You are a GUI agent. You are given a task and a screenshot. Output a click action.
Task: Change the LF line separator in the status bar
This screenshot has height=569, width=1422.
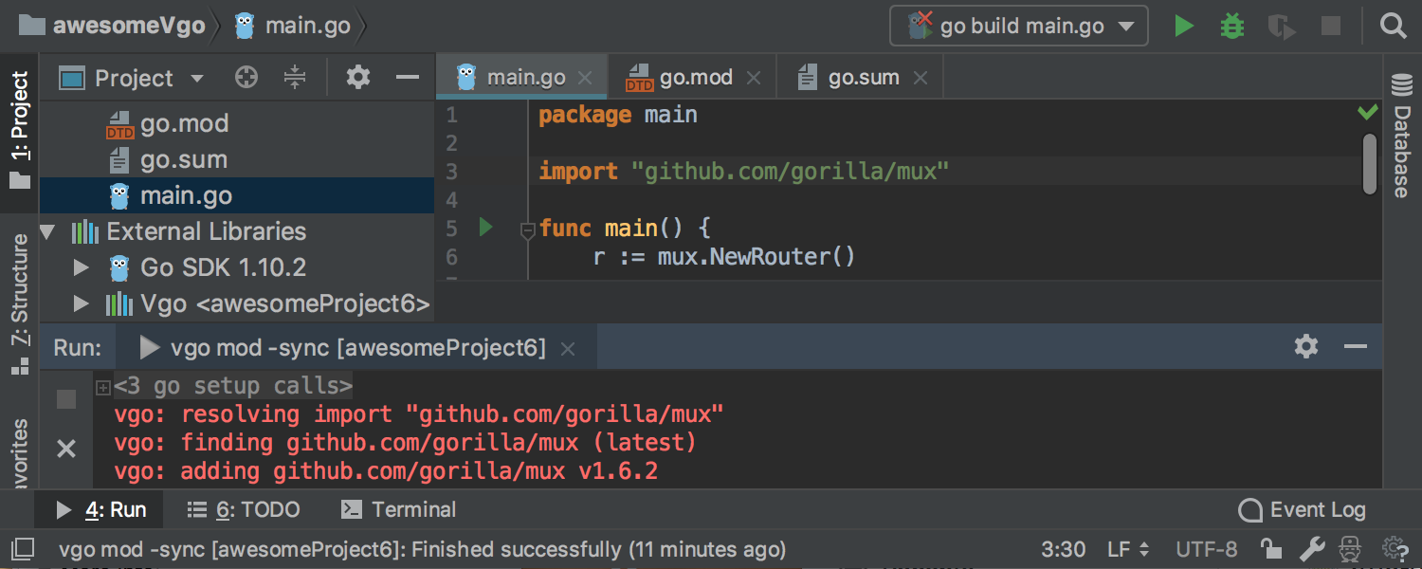(1128, 549)
